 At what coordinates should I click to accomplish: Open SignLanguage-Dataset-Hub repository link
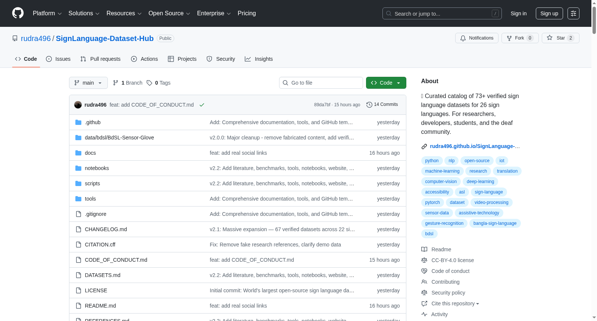pos(105,38)
